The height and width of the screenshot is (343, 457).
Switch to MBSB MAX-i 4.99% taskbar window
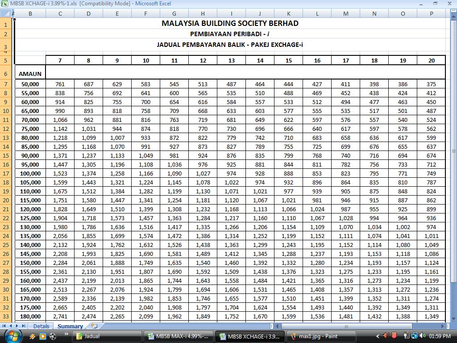(179, 336)
